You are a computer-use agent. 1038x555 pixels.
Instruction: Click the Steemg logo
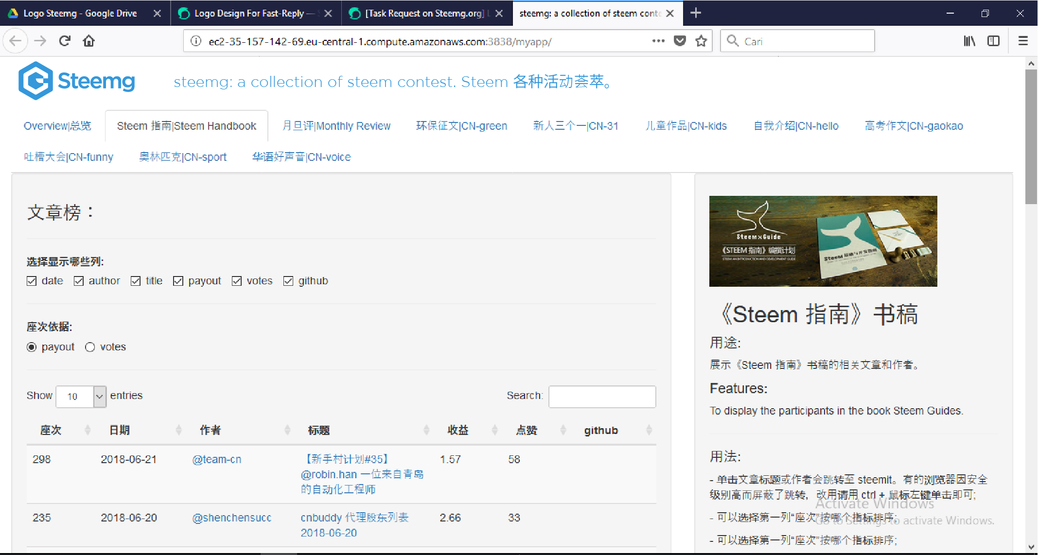(77, 81)
